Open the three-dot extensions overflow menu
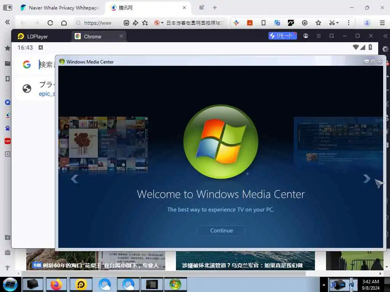This screenshot has height=292, width=390. [349, 23]
